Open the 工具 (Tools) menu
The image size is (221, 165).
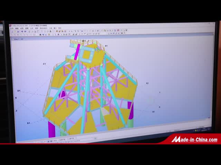pos(50,28)
